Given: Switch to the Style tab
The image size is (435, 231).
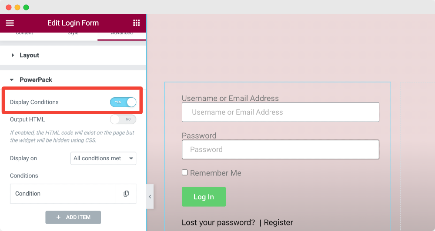Looking at the screenshot, I should [x=73, y=33].
